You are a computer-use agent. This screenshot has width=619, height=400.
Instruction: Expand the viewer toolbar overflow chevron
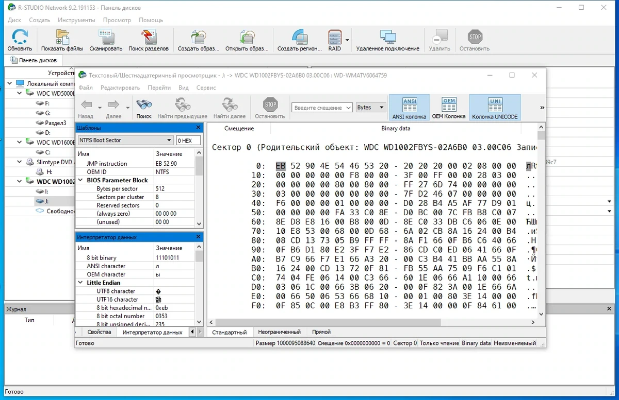pos(542,108)
